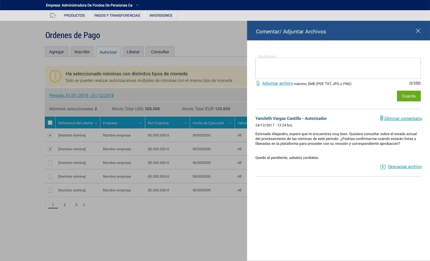The width and height of the screenshot is (430, 261).
Task: Uncheck the second [Nombre nómina] row checkbox
Action: point(50,149)
